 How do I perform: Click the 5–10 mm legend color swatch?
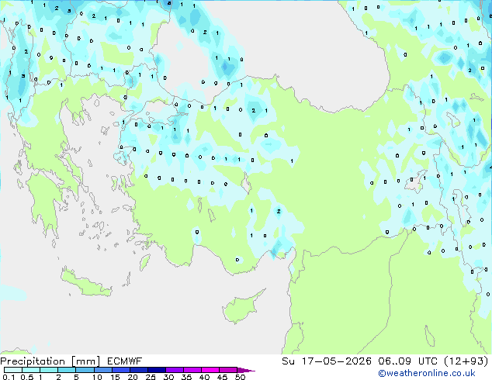tap(85, 370)
